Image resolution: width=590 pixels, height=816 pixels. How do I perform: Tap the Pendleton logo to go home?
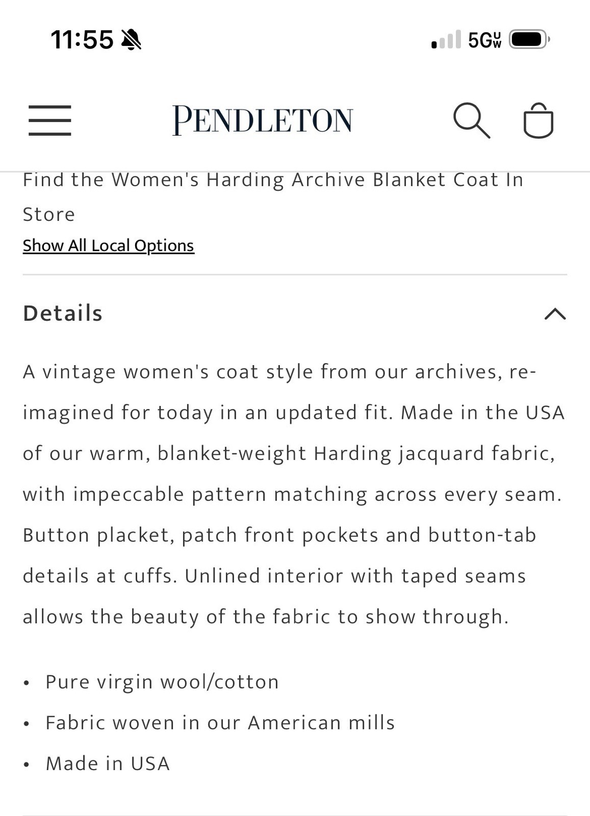(x=262, y=120)
